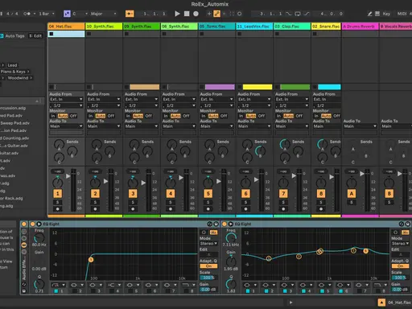This screenshot has width=412, height=309.
Task: Mute track 5 using its activator
Action: point(208,193)
